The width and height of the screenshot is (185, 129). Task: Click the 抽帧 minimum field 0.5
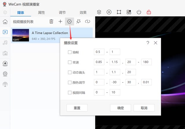coord(99,52)
